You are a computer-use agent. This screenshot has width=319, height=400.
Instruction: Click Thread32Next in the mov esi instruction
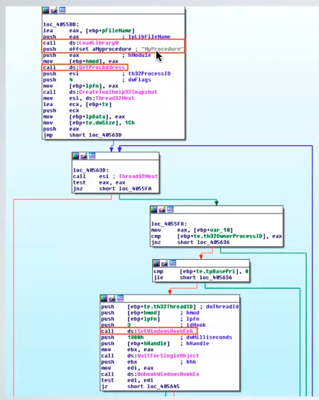pyautogui.click(x=115, y=98)
